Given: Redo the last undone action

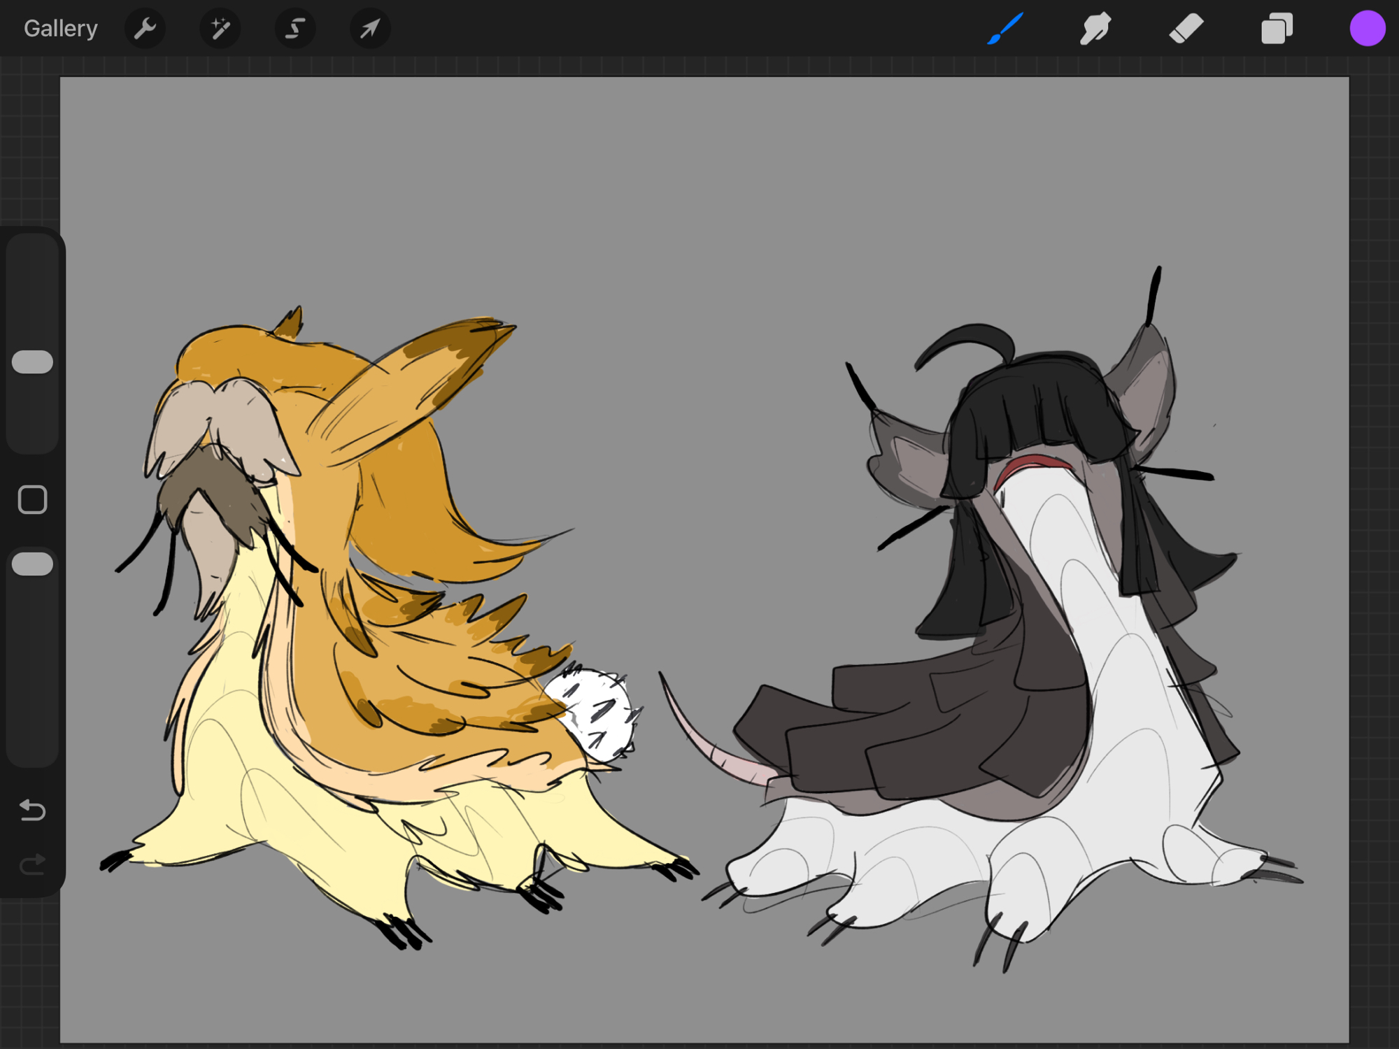Looking at the screenshot, I should [32, 864].
